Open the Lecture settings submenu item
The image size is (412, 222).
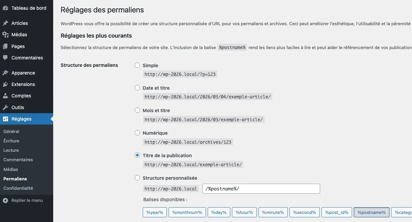(11, 150)
